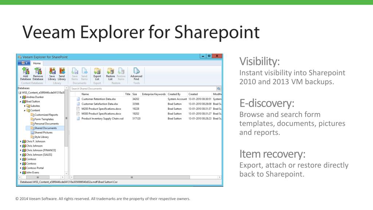Click the Search Shared Documents field

pyautogui.click(x=144, y=89)
